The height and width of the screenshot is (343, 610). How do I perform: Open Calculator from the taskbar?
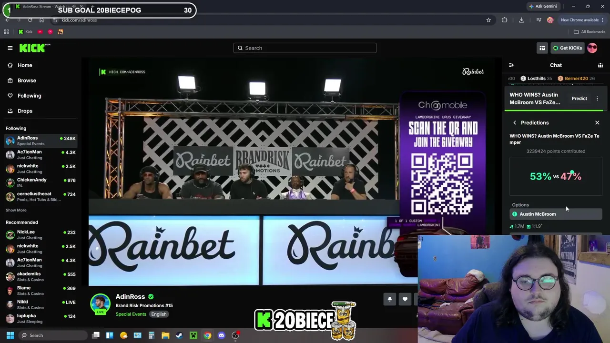[152, 335]
